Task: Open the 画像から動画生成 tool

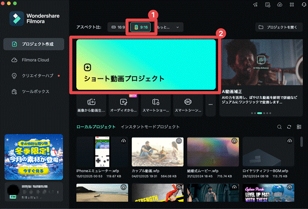Action: point(91,106)
